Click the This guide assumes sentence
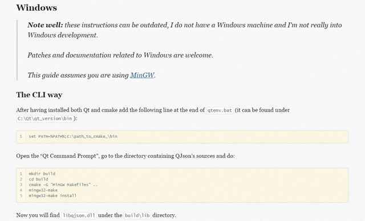365x221 pixels. [x=91, y=75]
